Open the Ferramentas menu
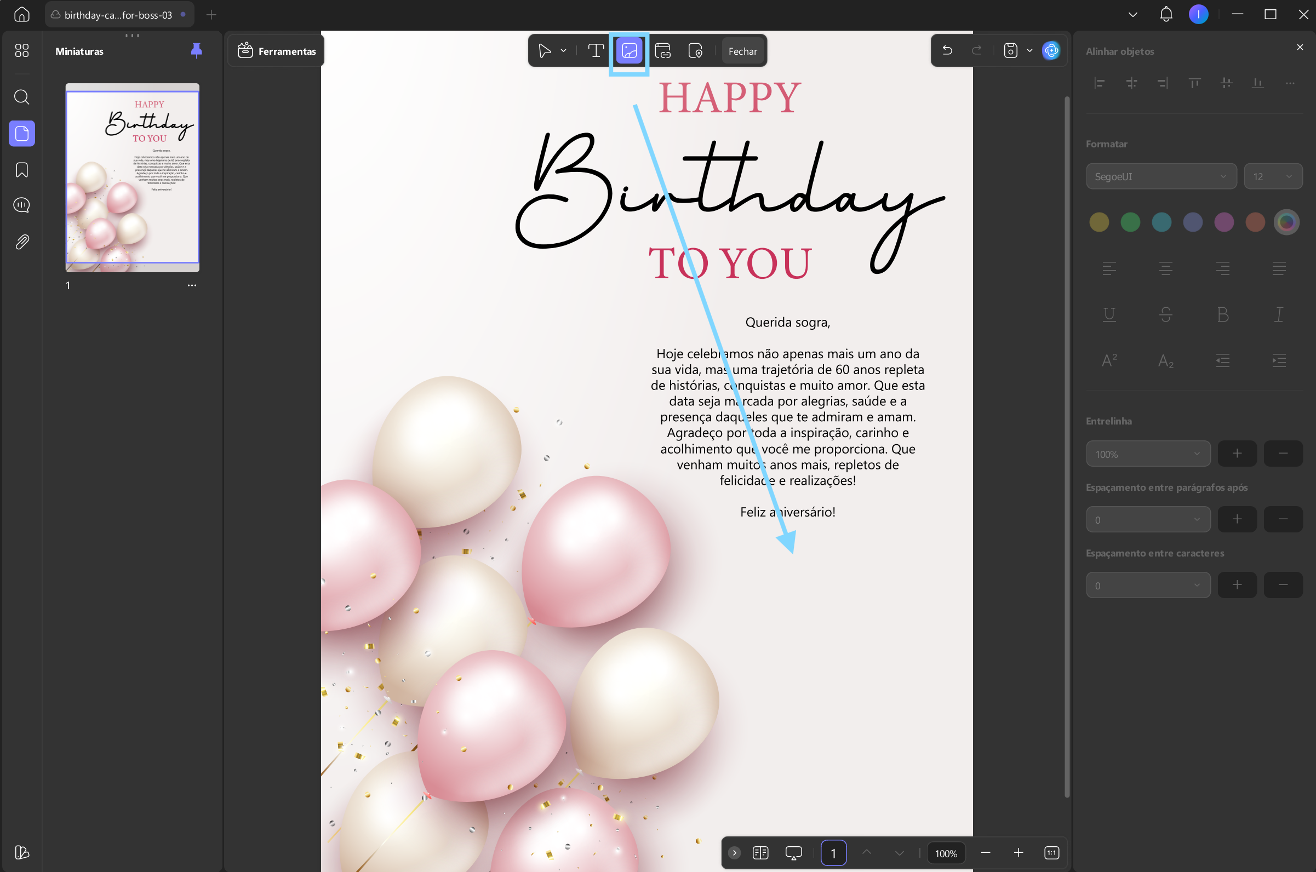Screen dimensions: 1316x872 pyautogui.click(x=277, y=51)
